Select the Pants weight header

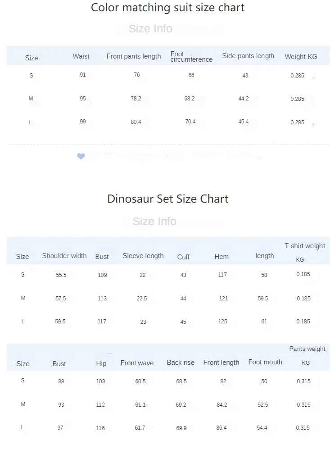(307, 349)
